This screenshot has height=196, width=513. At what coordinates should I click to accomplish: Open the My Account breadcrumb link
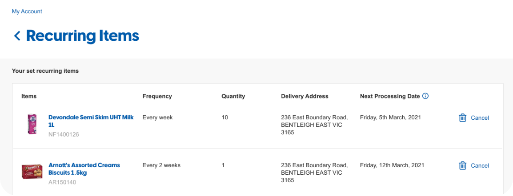coord(27,12)
